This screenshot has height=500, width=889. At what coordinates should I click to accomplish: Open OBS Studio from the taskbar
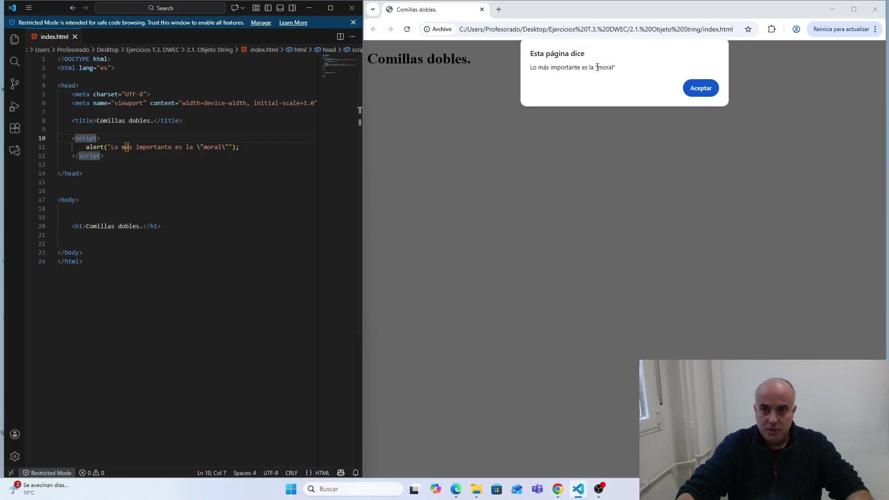(599, 489)
